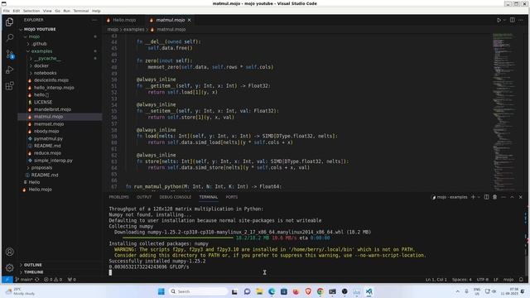
Task: Open the LICENSE file
Action: (43, 102)
